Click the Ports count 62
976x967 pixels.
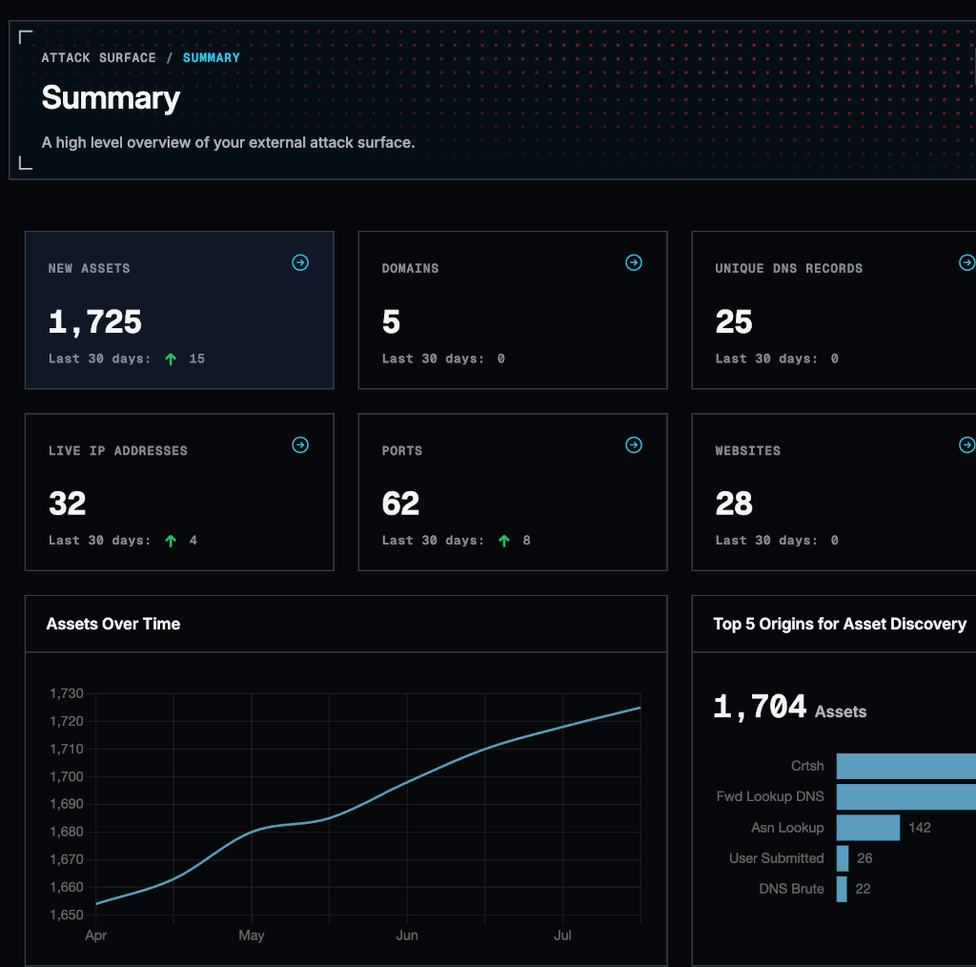(x=400, y=504)
